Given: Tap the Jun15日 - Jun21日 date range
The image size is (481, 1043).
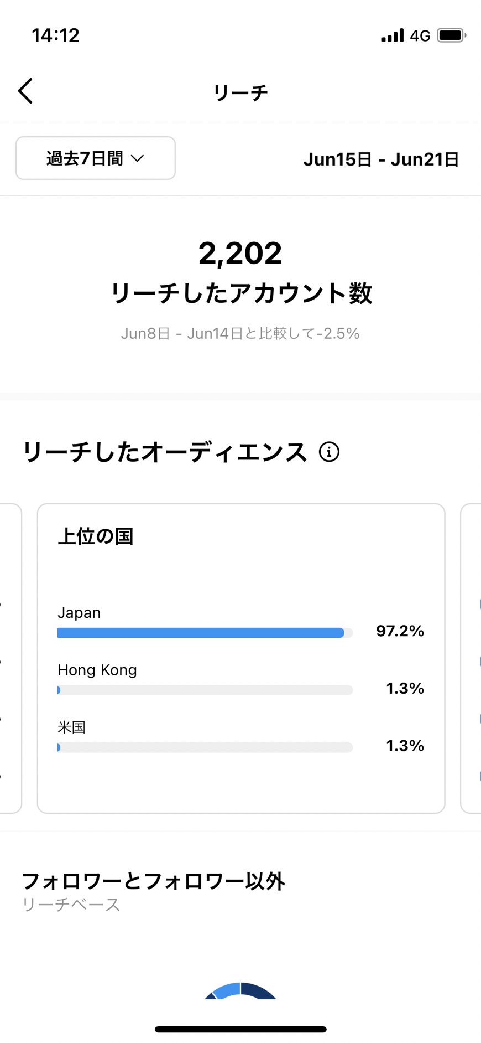Looking at the screenshot, I should pyautogui.click(x=381, y=159).
